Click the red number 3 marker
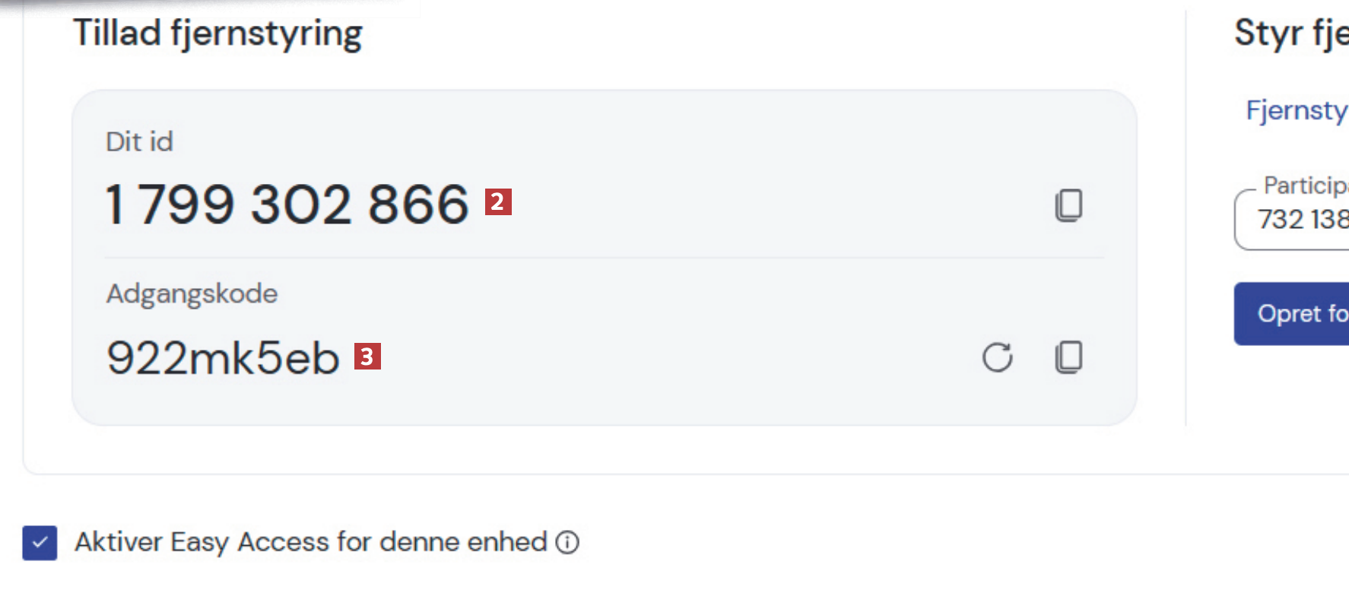1349x590 pixels. coord(367,356)
